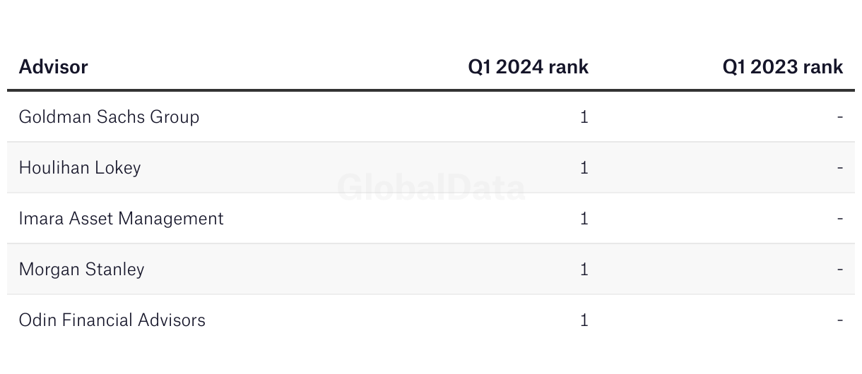
Task: Click the dark divider line under the headers
Action: (431, 90)
